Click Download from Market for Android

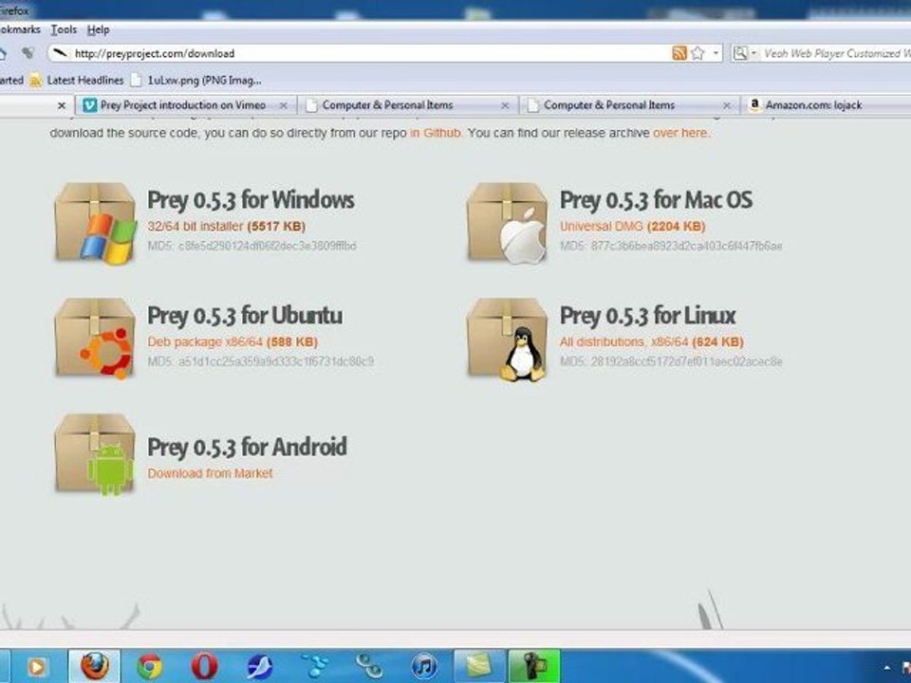point(210,473)
